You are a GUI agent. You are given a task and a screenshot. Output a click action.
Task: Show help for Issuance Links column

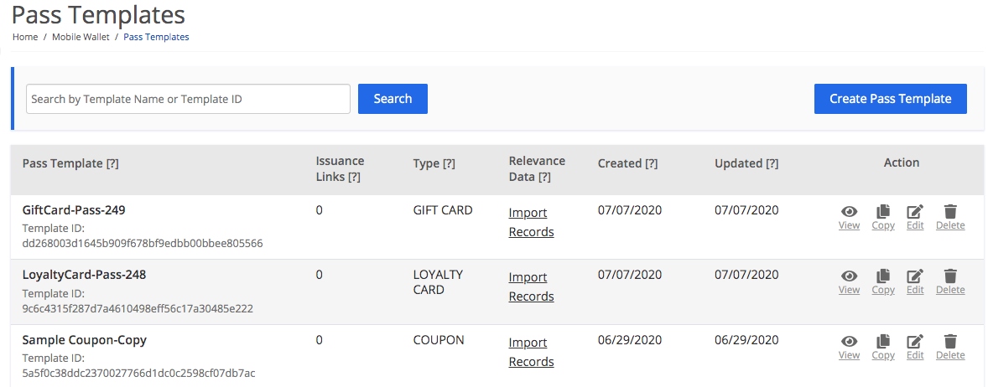pyautogui.click(x=354, y=177)
